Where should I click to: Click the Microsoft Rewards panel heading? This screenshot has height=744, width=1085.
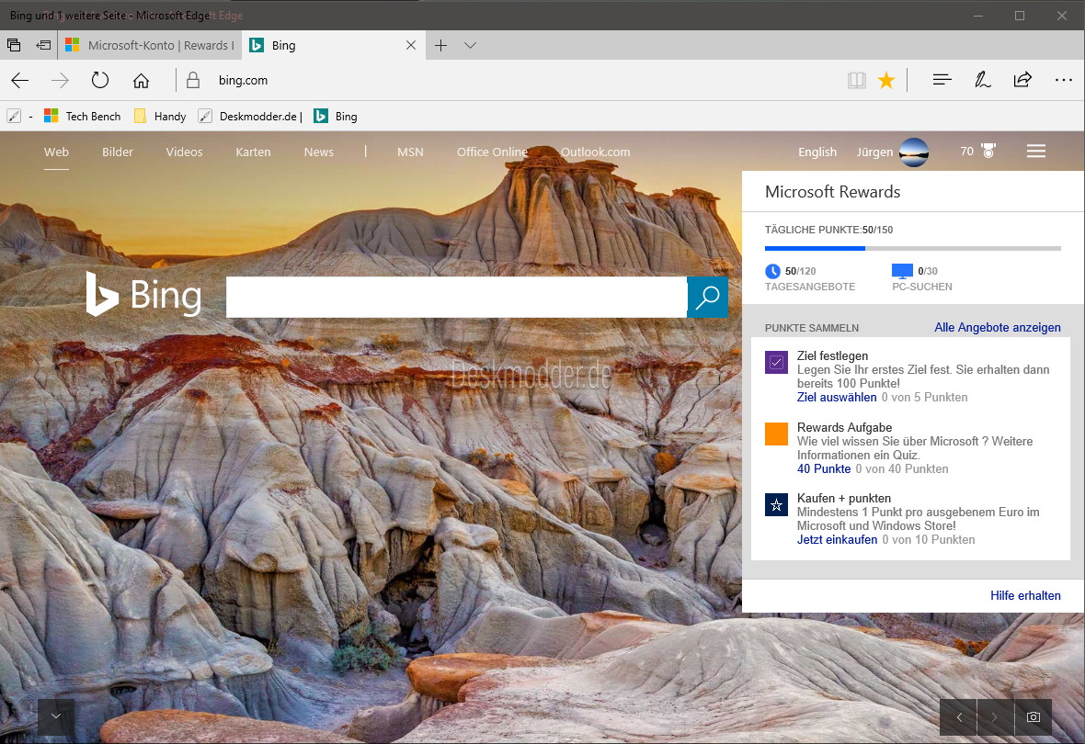pyautogui.click(x=832, y=192)
